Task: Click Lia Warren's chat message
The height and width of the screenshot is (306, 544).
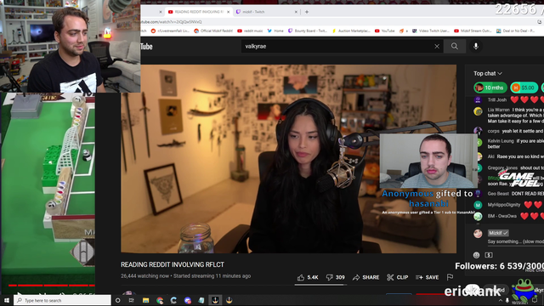Action: coord(508,116)
